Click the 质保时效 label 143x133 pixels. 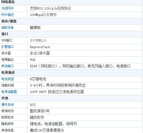pyautogui.click(x=7, y=111)
